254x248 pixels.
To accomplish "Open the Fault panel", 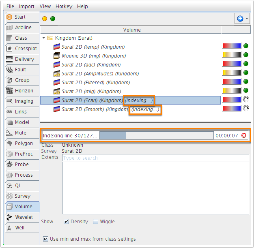I will [22, 70].
